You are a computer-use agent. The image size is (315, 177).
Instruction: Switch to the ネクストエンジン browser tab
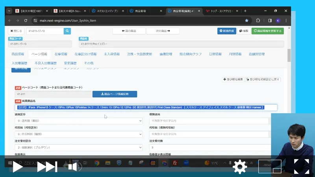pyautogui.click(x=107, y=11)
